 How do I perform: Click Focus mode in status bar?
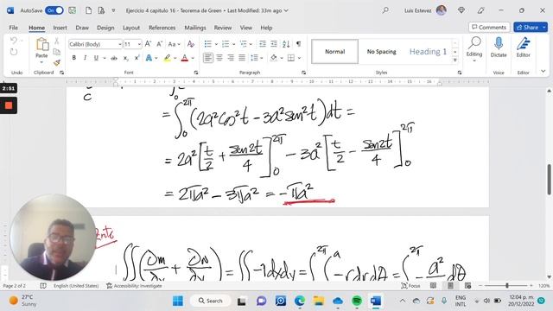(x=411, y=286)
